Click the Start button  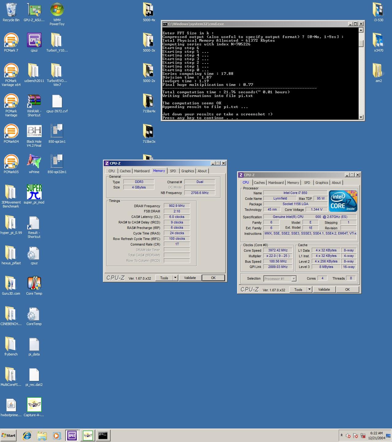pyautogui.click(x=8, y=435)
